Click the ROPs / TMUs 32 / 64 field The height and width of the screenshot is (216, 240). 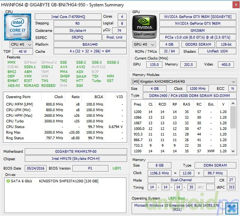(x=169, y=51)
